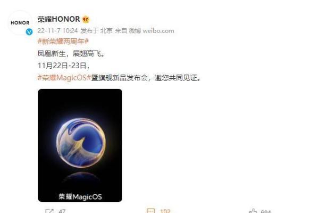Viewport: 319px width, 213px height.
Task: Open hashtag #荣耀MagicOS#
Action: [64, 78]
